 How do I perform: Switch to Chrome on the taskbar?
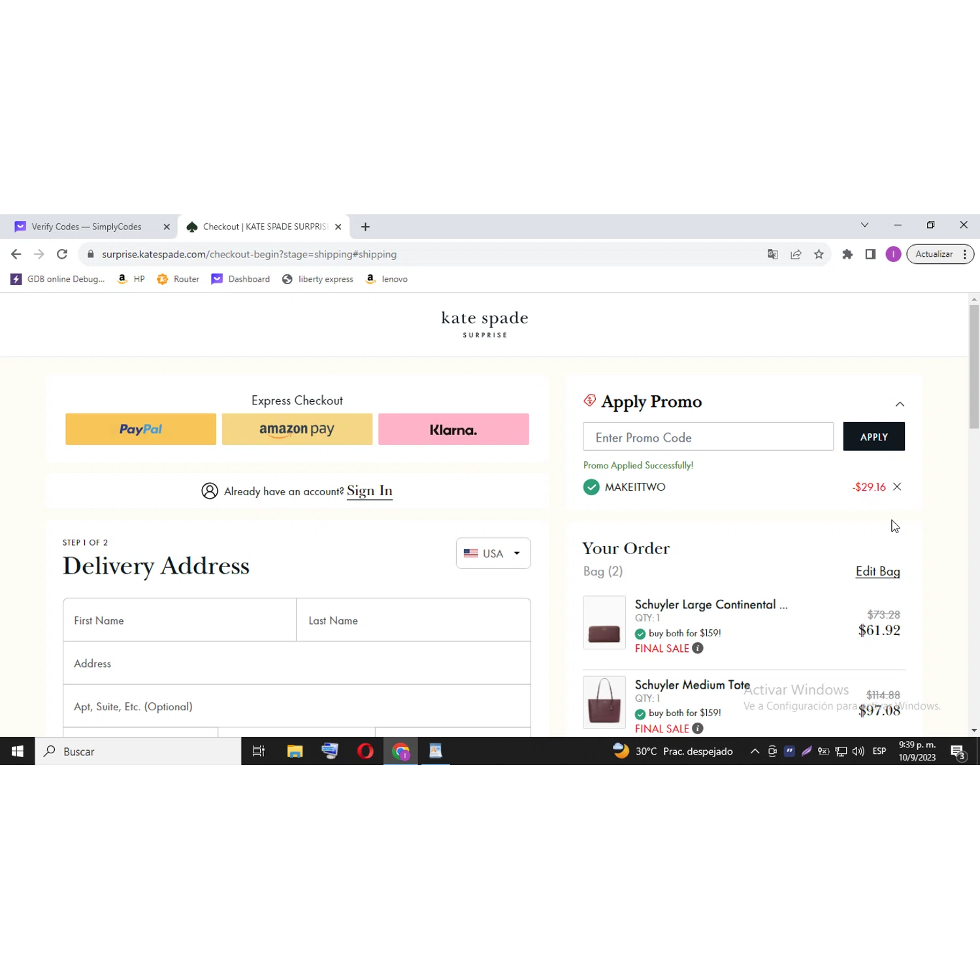pos(400,751)
